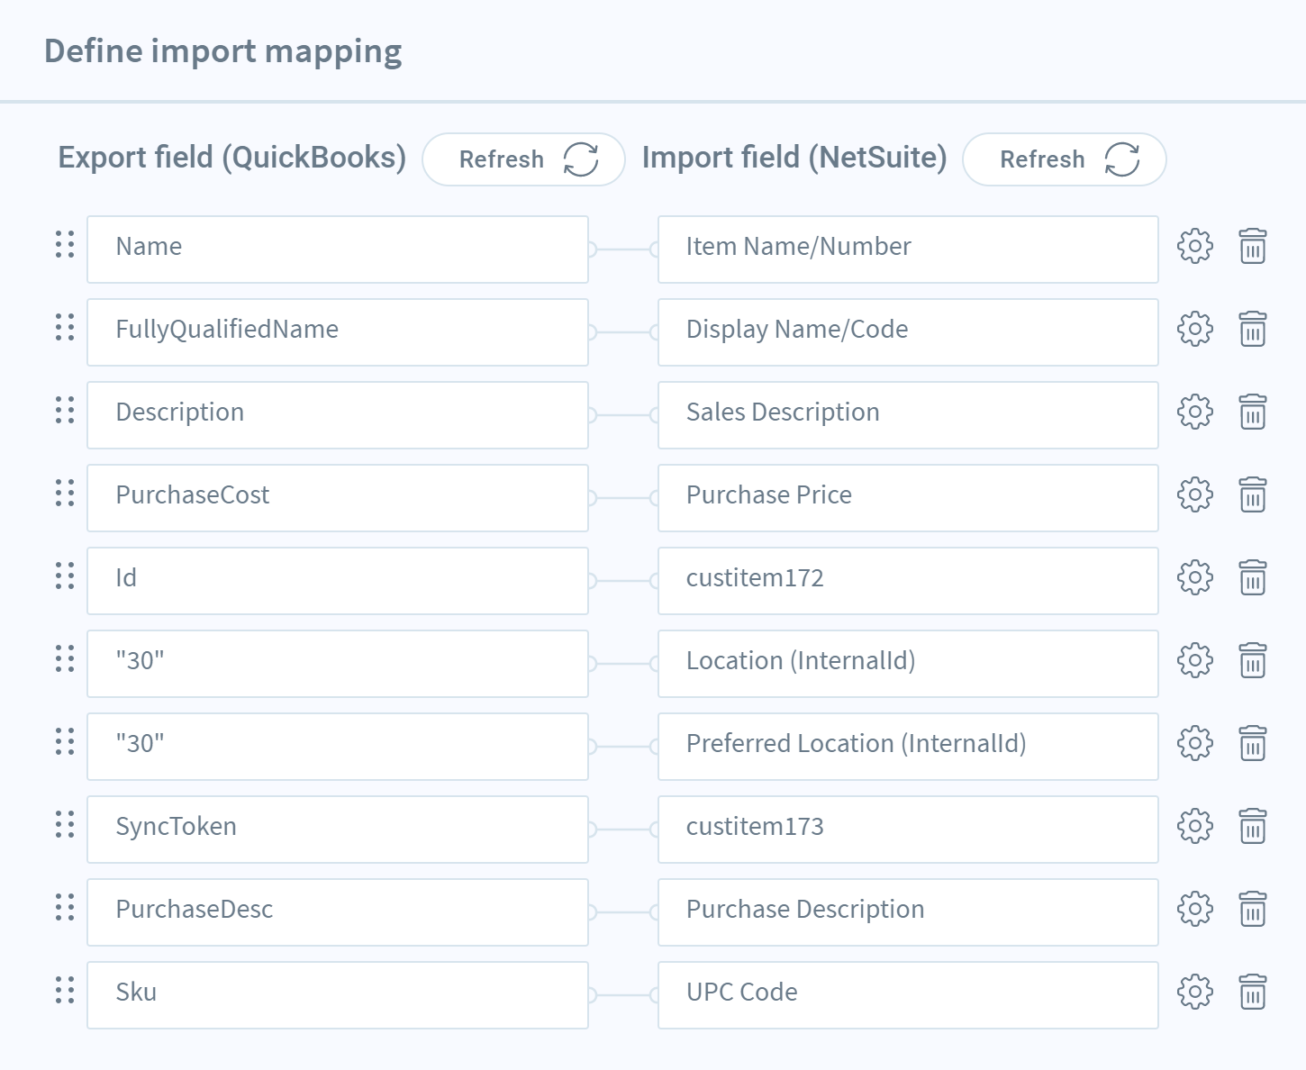Open settings gear for Preferred Location mapping
Viewport: 1306px width, 1070px height.
tap(1195, 743)
